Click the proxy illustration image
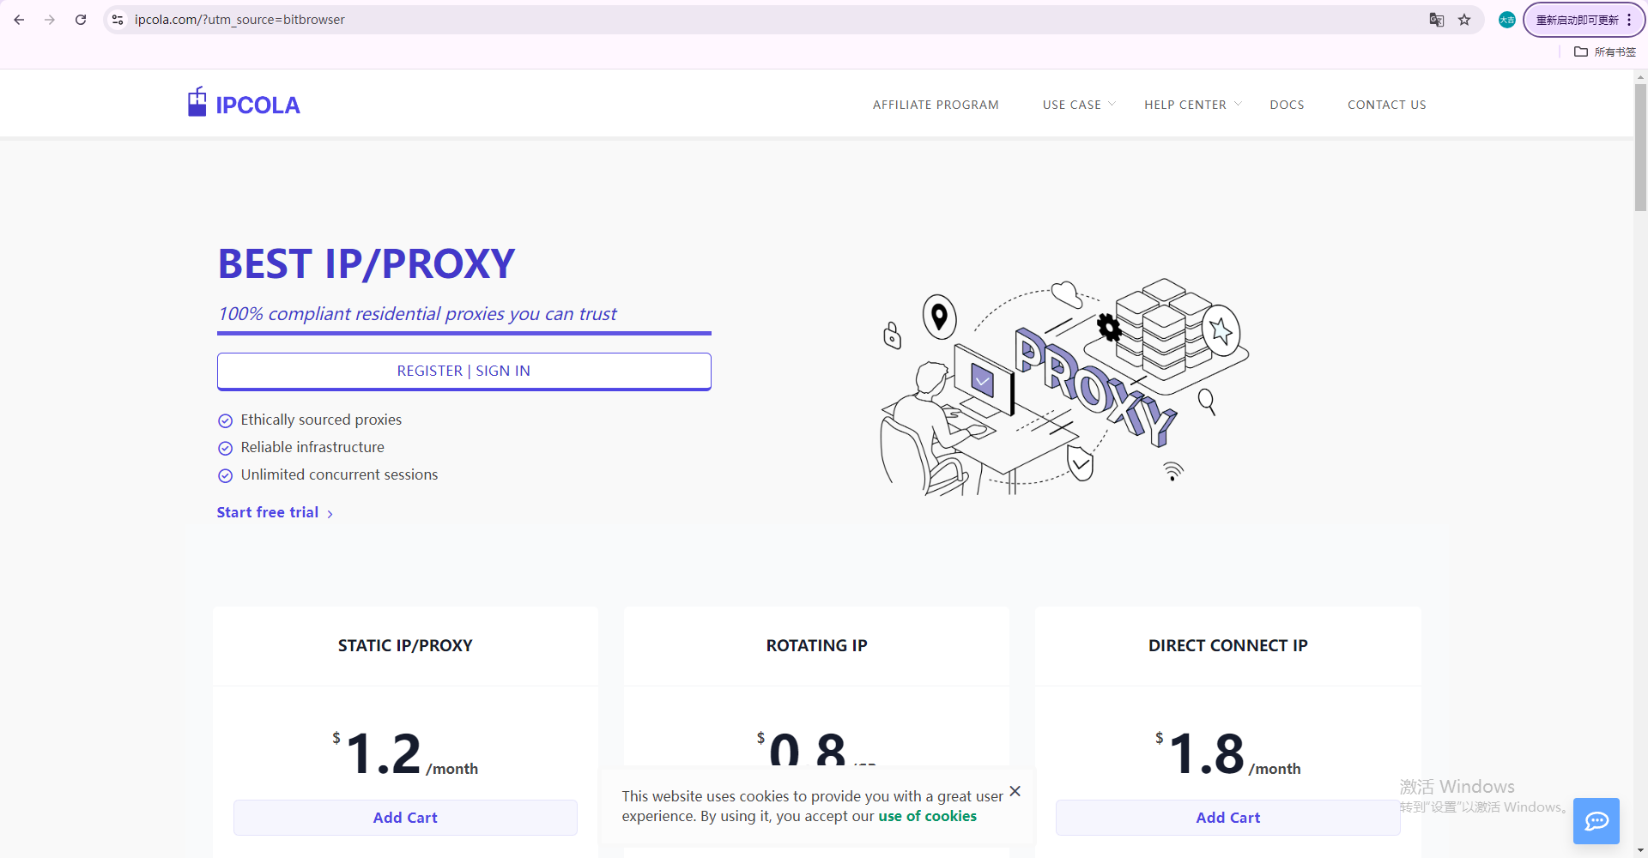1648x858 pixels. coord(1064,386)
